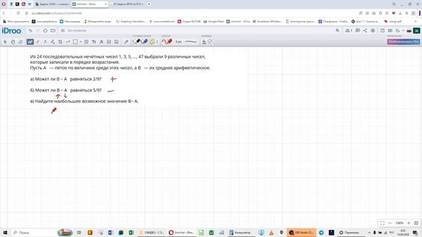
Task: Open the fill color bucket
Action: [204, 41]
